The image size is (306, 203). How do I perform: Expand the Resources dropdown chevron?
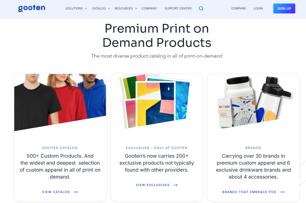coord(136,8)
